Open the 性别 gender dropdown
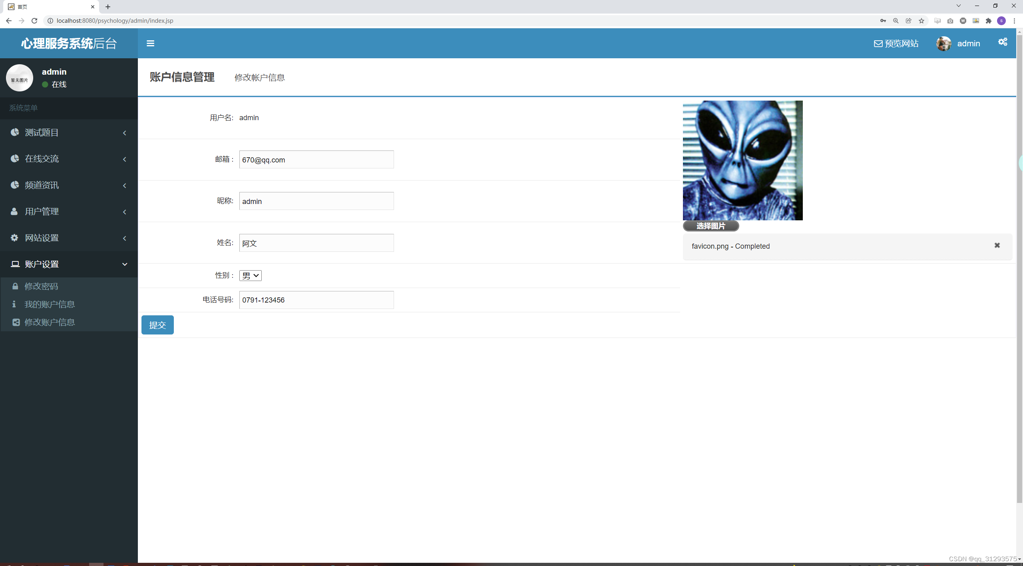This screenshot has width=1023, height=566. point(251,275)
